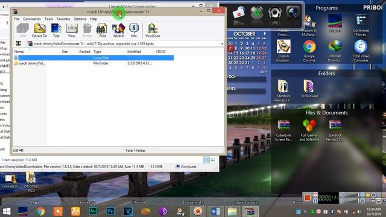The height and width of the screenshot is (217, 386).
Task: Click the mail envelope dock icon
Action: point(239,13)
